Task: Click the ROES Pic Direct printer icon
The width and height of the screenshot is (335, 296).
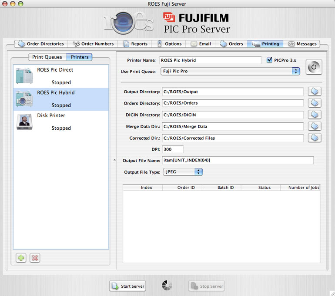Action: click(24, 76)
